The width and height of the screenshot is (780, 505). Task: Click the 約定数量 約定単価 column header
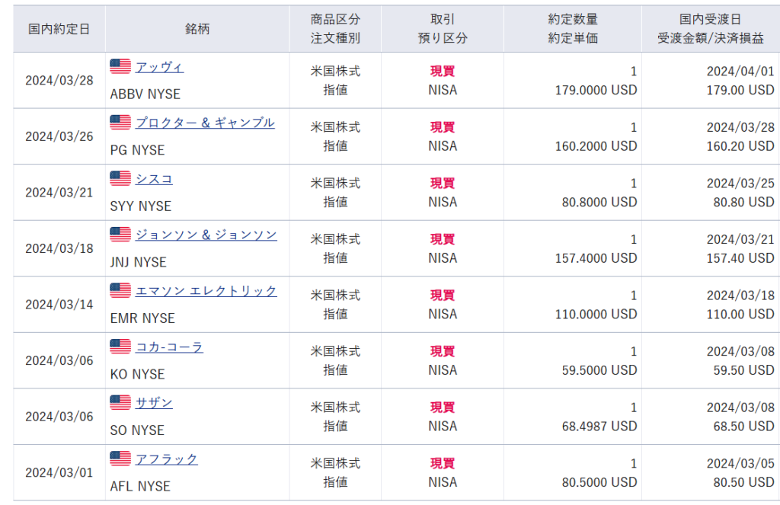(572, 29)
